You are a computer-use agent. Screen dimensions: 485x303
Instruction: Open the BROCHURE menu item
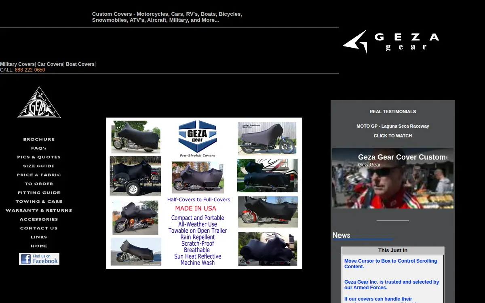[x=39, y=139]
